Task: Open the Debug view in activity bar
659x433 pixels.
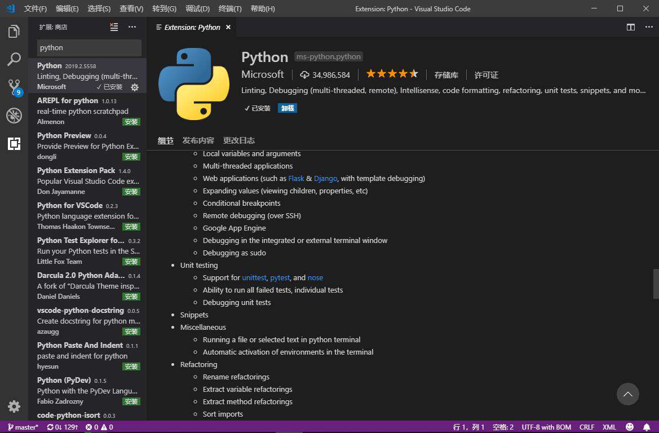Action: [14, 116]
